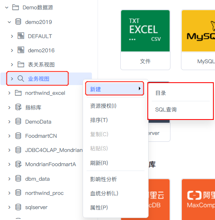This screenshot has width=215, height=220.
Task: Click the 表关系视图 folder icon
Action: (x=21, y=64)
